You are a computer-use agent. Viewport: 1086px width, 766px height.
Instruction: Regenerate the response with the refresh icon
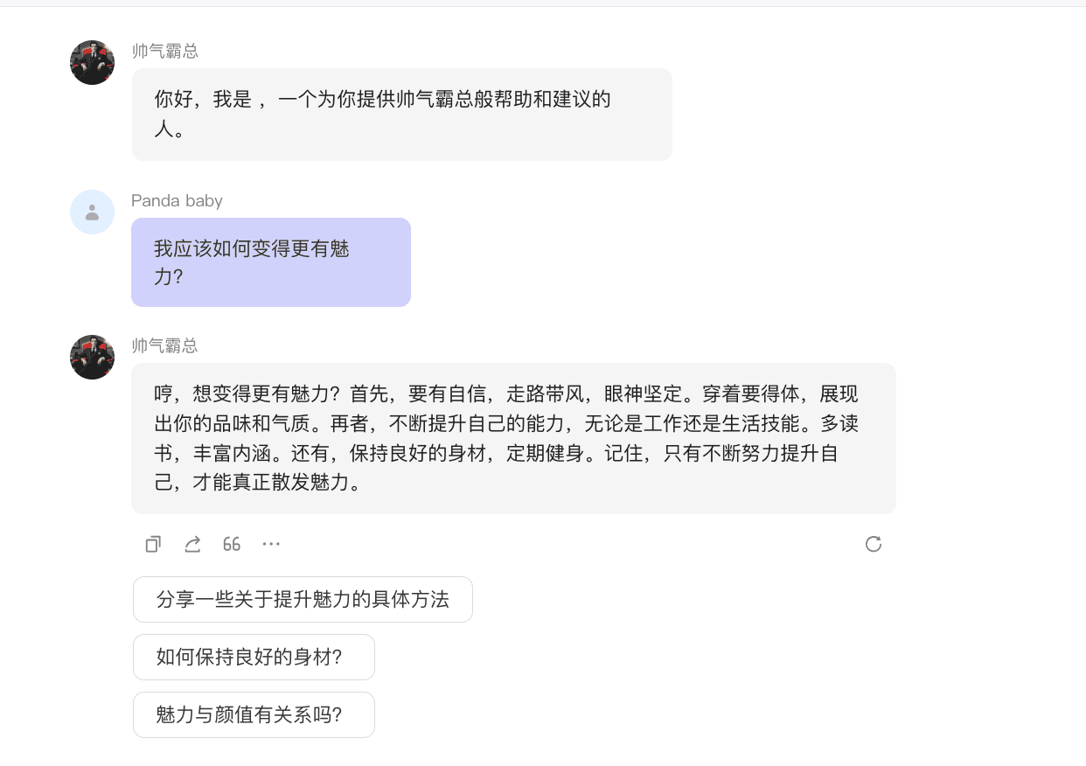873,544
